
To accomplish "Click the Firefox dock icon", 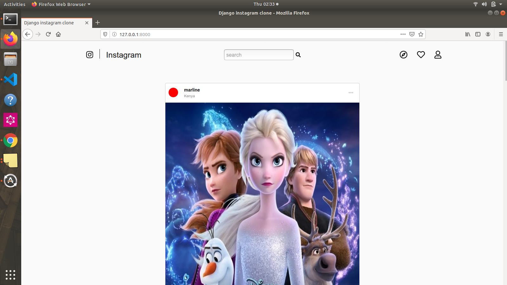I will click(10, 39).
